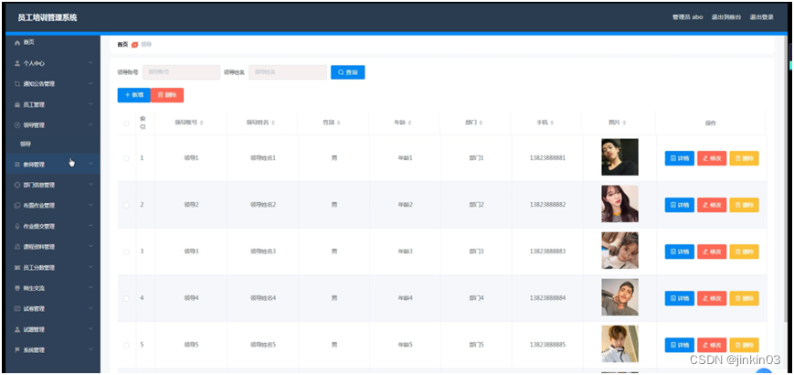Click the clock icon beside 领导管理

(17, 125)
